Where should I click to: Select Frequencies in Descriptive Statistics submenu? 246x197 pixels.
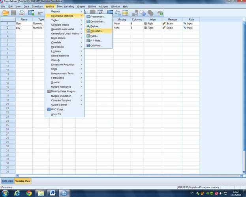98,17
